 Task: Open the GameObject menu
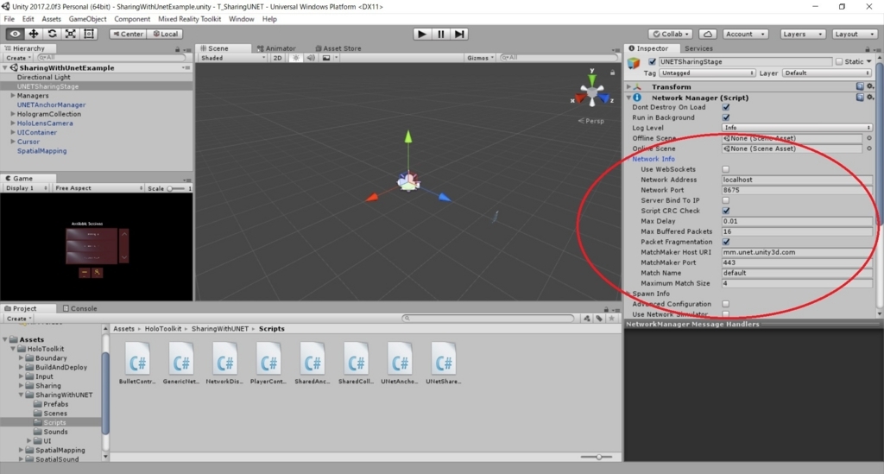pyautogui.click(x=87, y=19)
